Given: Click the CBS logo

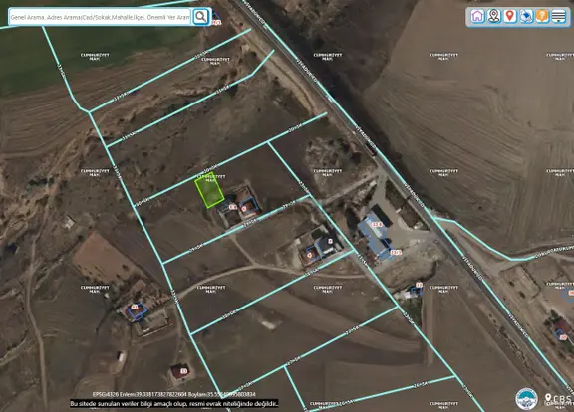Looking at the screenshot, I should click(x=559, y=398).
